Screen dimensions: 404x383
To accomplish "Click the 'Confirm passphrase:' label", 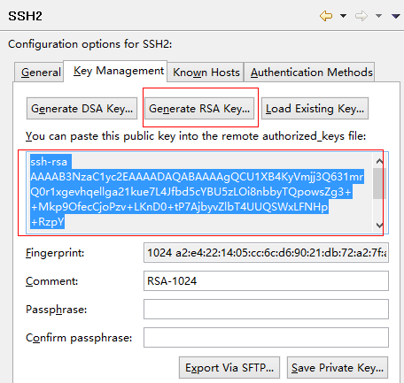I will tap(79, 338).
